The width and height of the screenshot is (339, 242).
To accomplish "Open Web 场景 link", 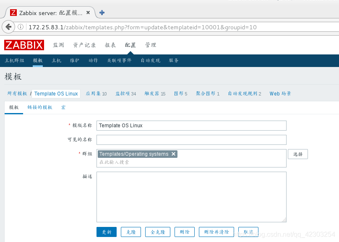I will click(280, 94).
